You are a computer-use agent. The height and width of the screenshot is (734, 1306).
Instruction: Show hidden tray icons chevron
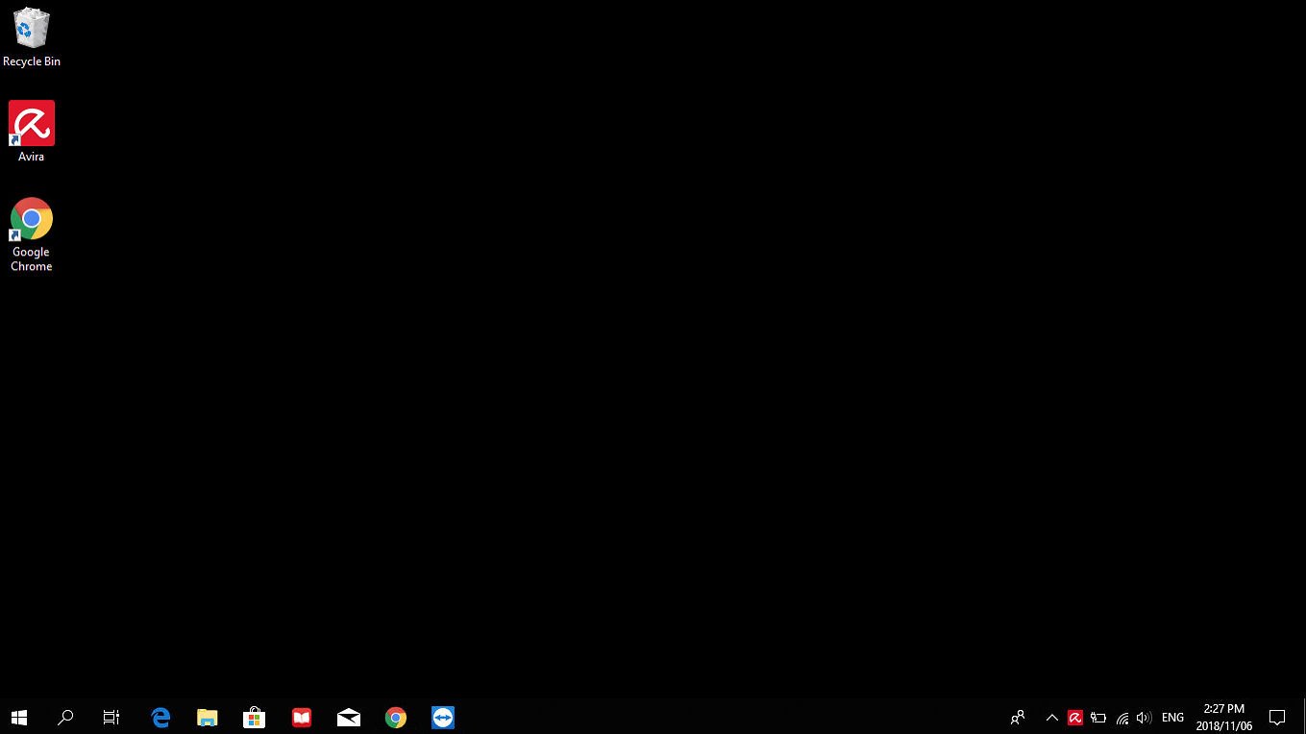click(x=1052, y=718)
